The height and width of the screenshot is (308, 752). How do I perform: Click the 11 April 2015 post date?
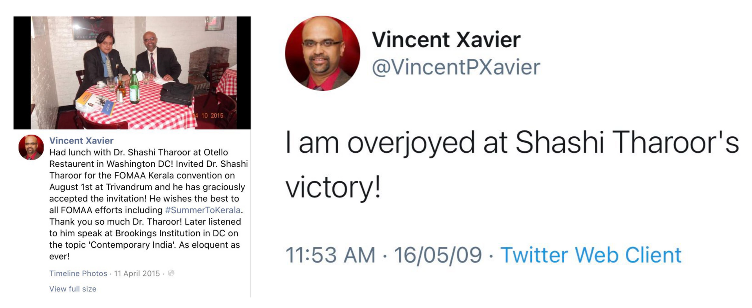click(137, 273)
